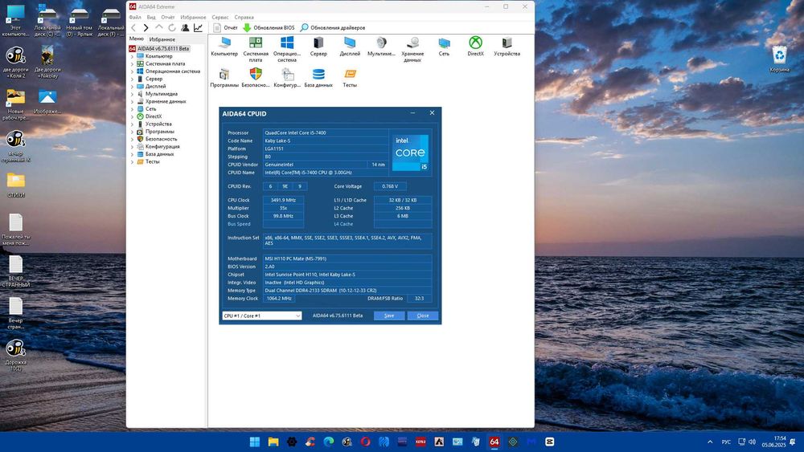Open the Сервер icon in main panel
Image resolution: width=804 pixels, height=452 pixels.
(318, 44)
